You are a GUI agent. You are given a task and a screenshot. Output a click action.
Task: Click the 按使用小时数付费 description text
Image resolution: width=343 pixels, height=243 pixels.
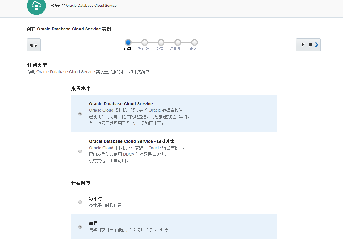105,205
